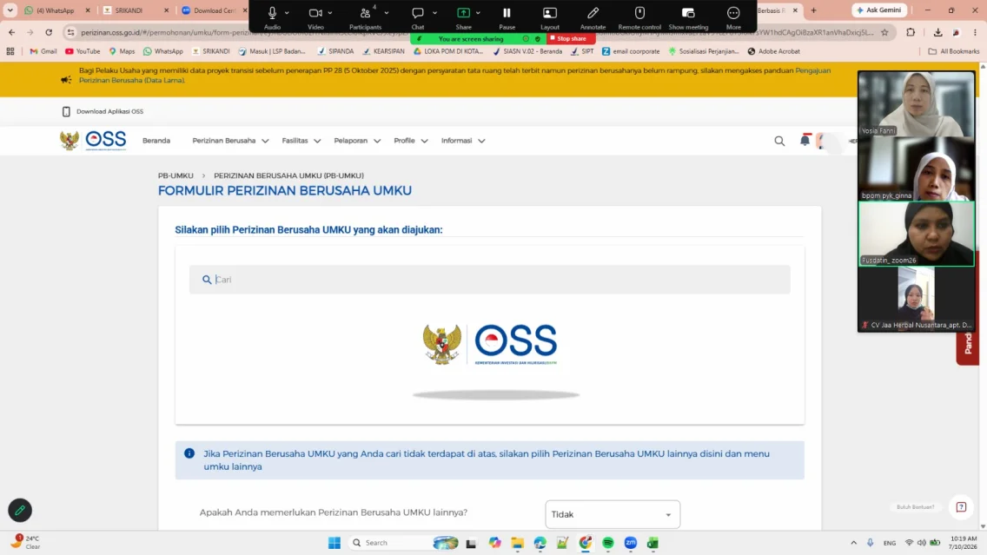The height and width of the screenshot is (555, 987).
Task: Click the green pencil floating button
Action: point(19,511)
